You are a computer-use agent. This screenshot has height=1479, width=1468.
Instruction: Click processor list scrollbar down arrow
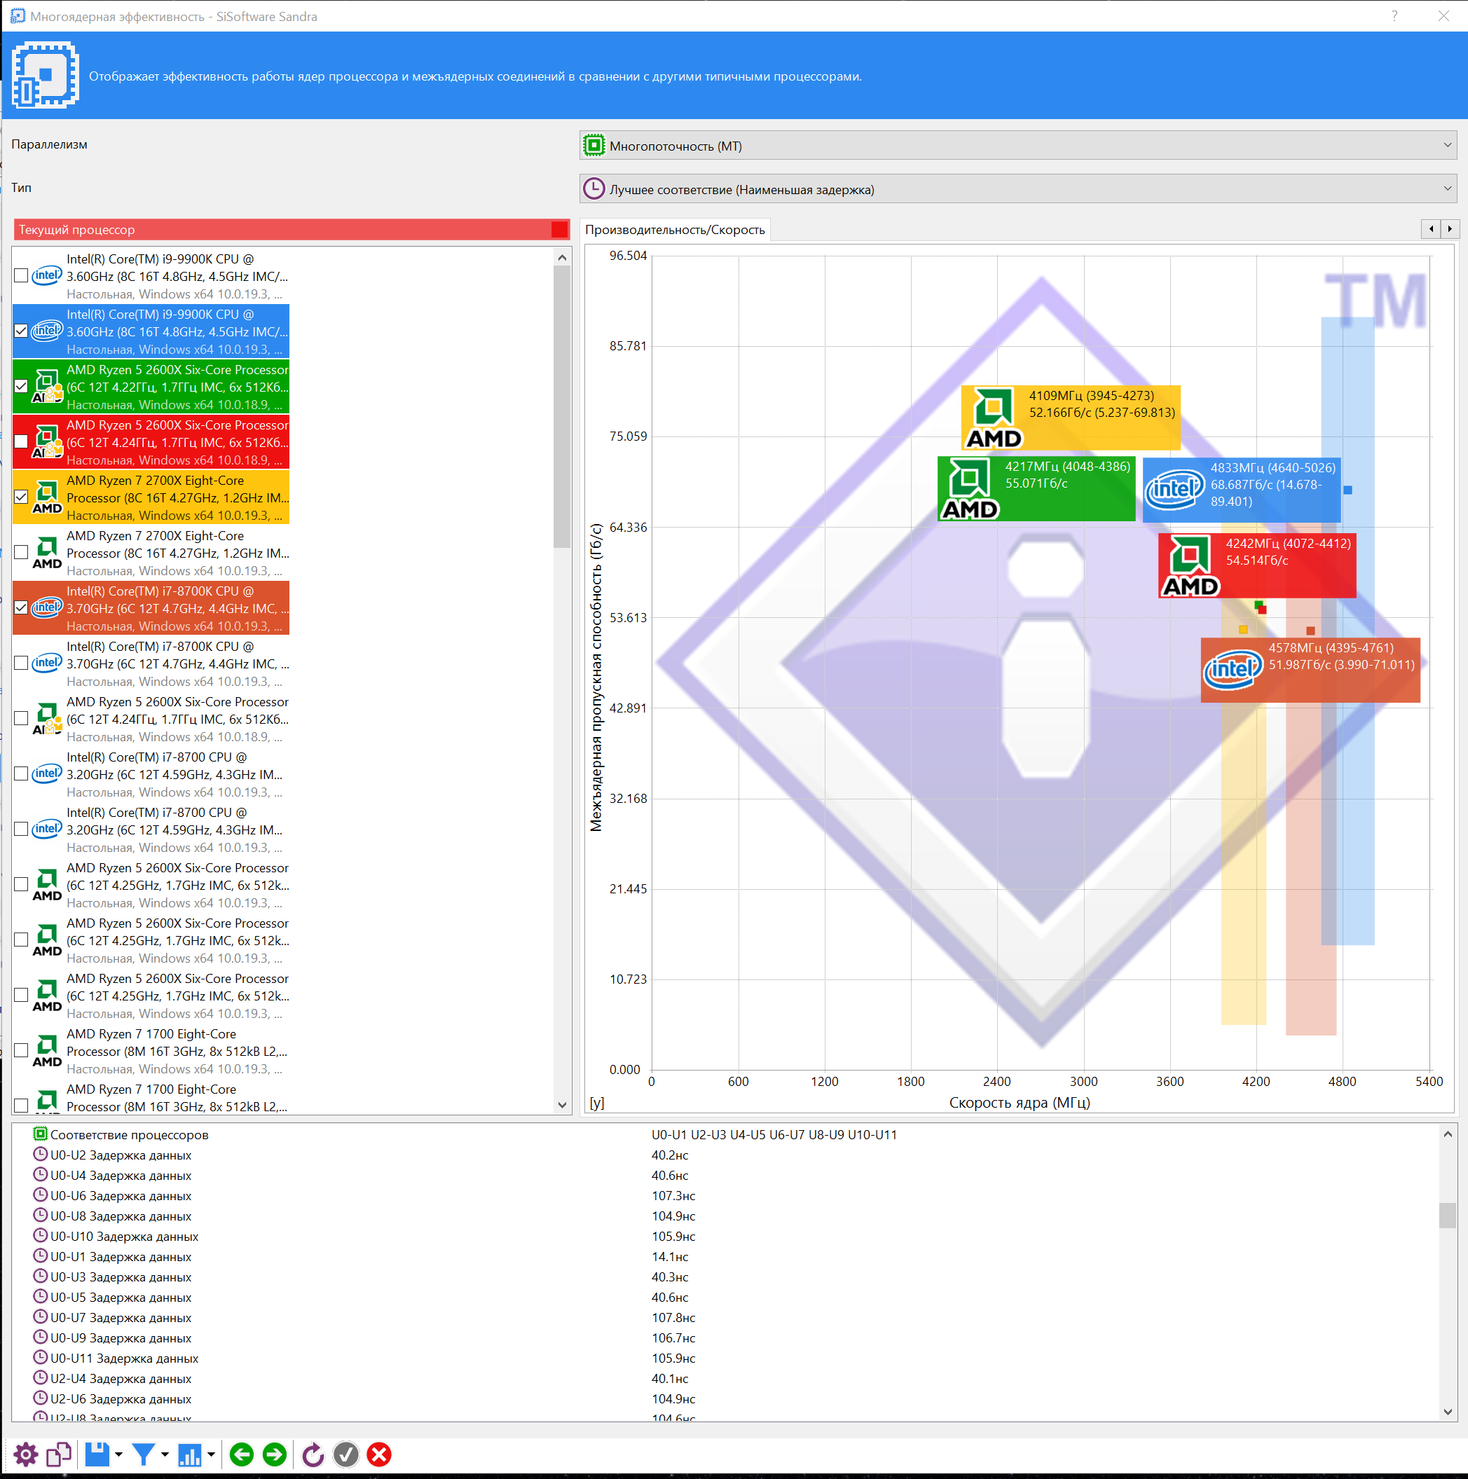click(562, 1105)
